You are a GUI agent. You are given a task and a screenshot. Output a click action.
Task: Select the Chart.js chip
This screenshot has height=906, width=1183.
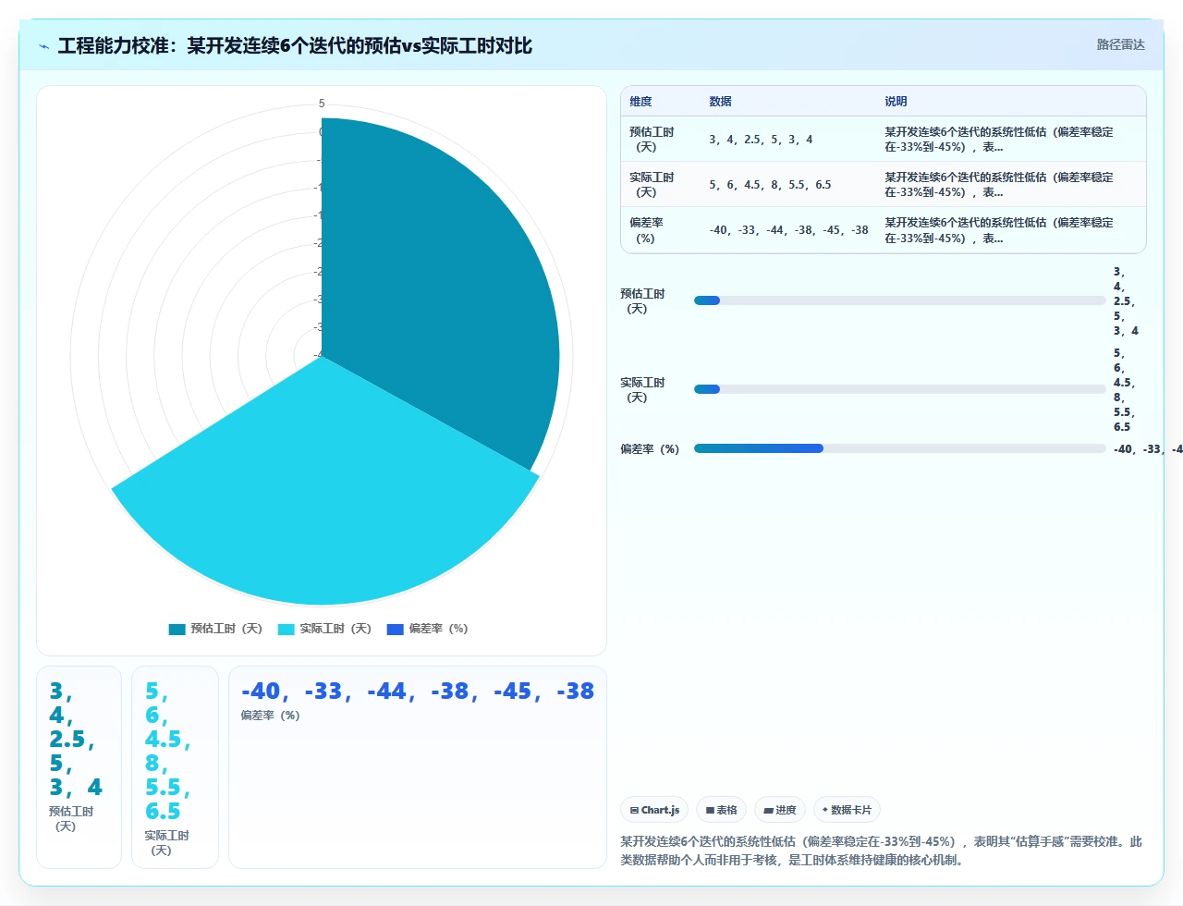pos(654,810)
